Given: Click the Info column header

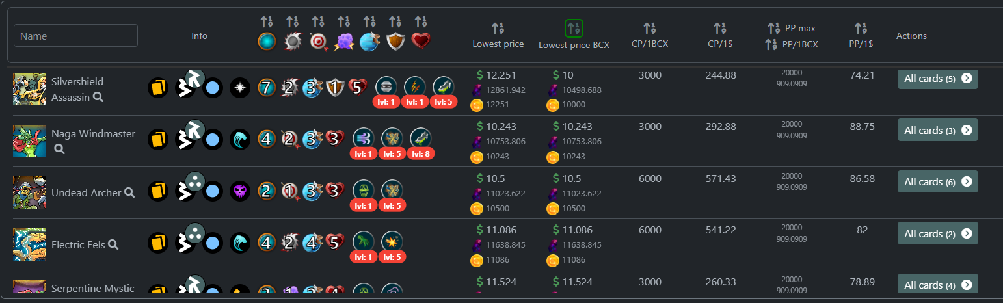Looking at the screenshot, I should [x=199, y=36].
